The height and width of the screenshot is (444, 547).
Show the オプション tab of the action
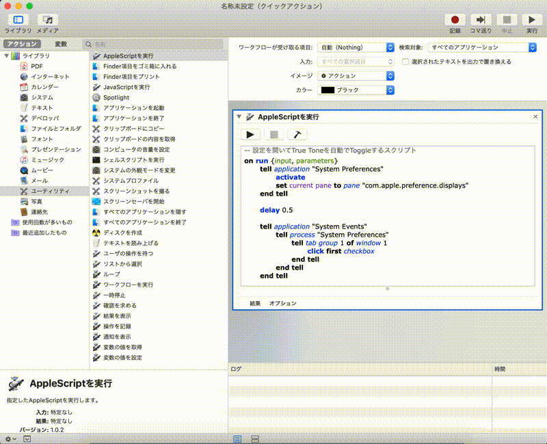pos(282,303)
